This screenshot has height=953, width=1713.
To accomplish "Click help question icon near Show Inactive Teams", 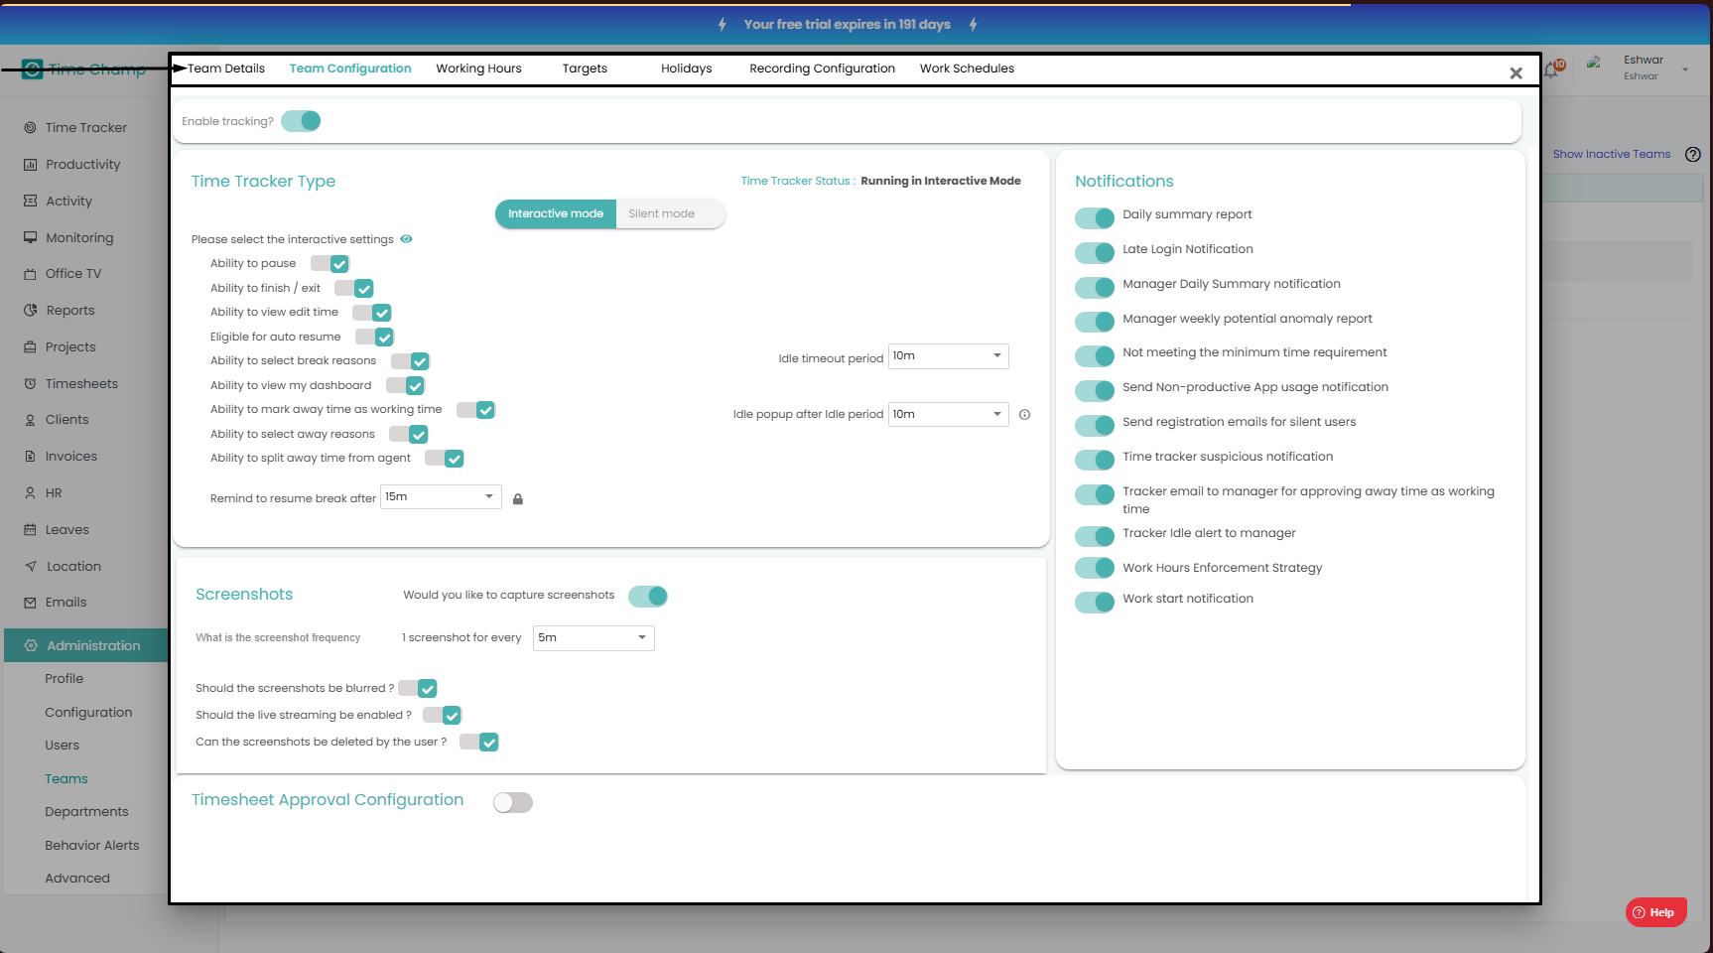I will pos(1693,154).
